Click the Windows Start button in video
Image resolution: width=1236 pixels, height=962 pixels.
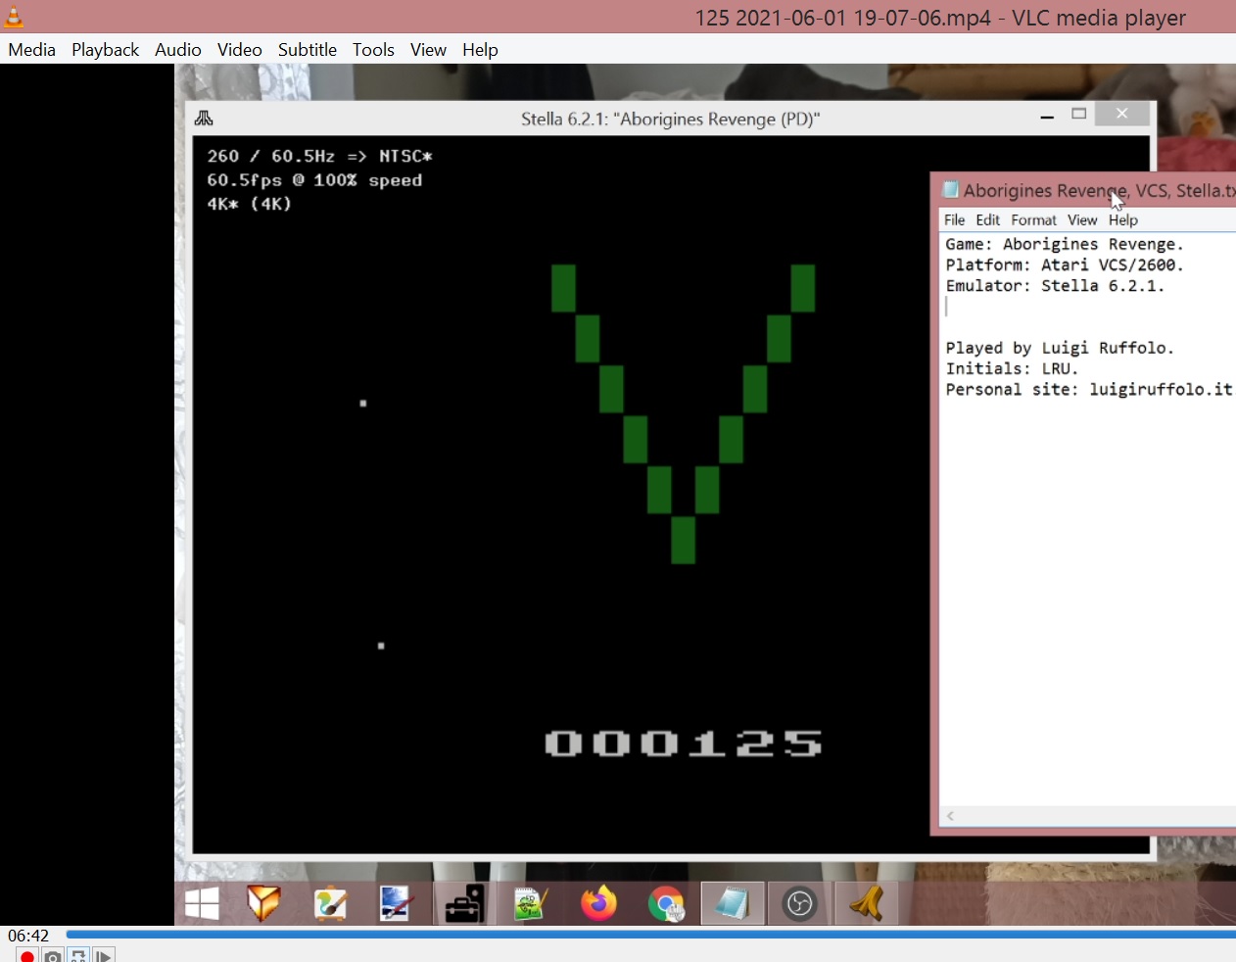coord(202,903)
